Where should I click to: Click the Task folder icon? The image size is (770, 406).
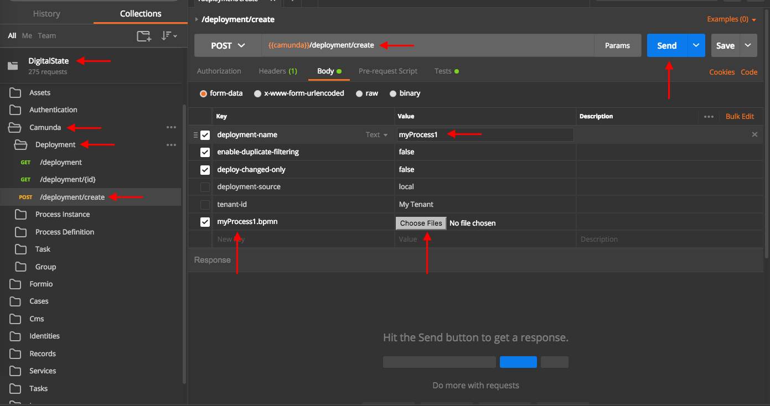pos(21,249)
